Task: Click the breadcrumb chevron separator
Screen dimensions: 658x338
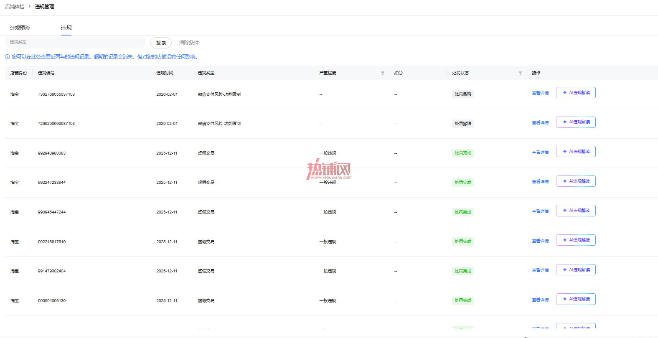Action: tap(30, 7)
